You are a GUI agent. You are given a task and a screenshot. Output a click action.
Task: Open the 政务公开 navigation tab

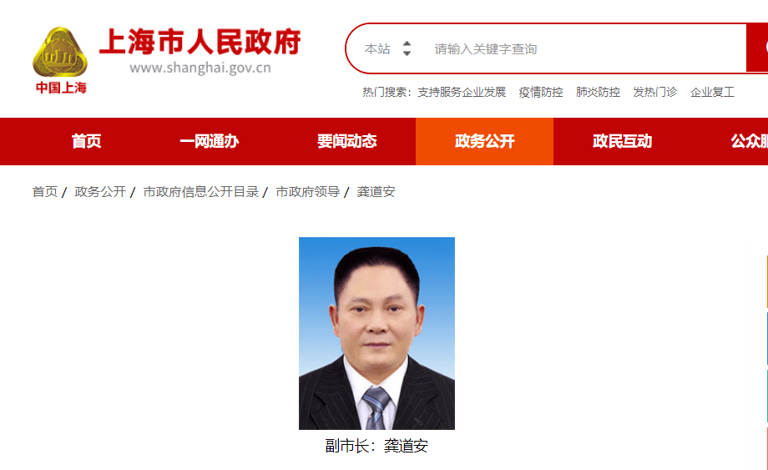pyautogui.click(x=484, y=141)
